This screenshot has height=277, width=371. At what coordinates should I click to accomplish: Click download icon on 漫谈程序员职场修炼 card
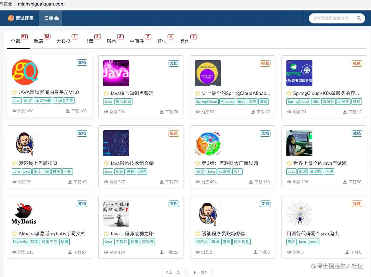[255, 252]
